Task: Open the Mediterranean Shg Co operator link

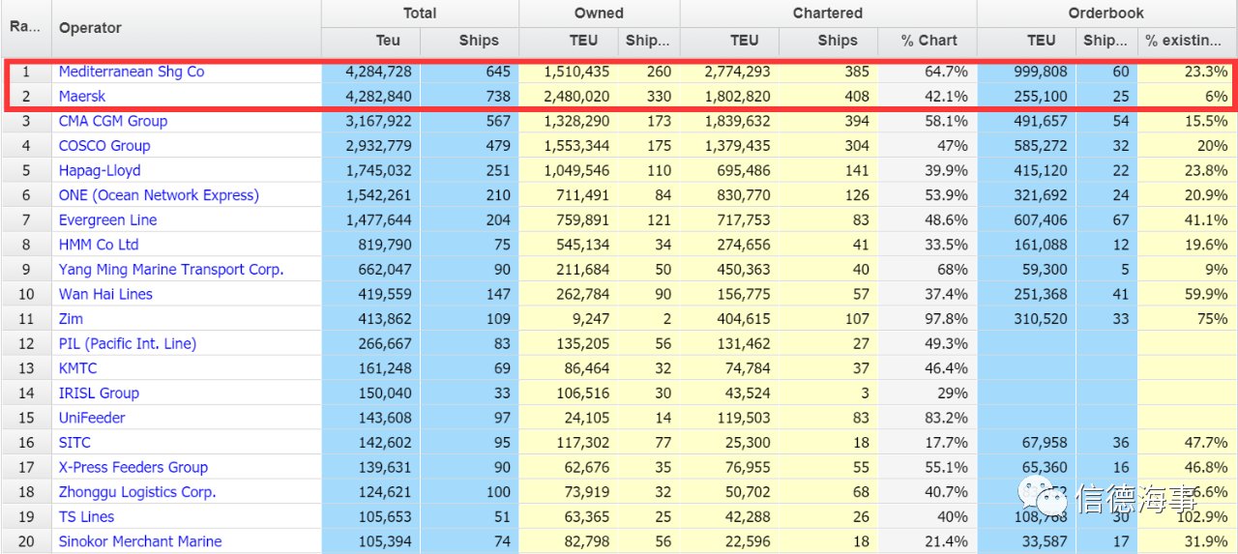Action: pyautogui.click(x=132, y=72)
